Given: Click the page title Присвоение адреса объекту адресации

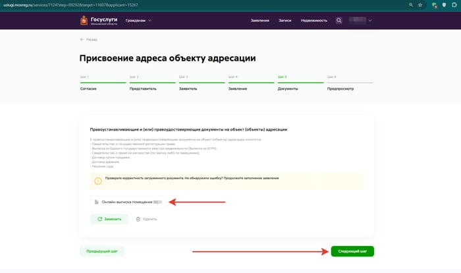Looking at the screenshot, I should (x=167, y=58).
